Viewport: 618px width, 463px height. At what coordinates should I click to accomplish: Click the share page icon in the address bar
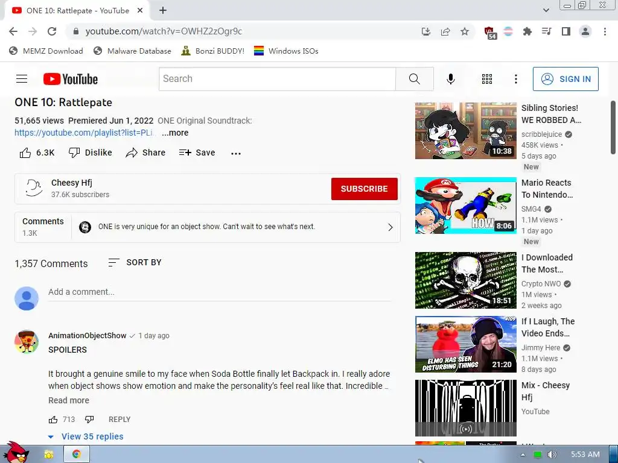coord(445,31)
